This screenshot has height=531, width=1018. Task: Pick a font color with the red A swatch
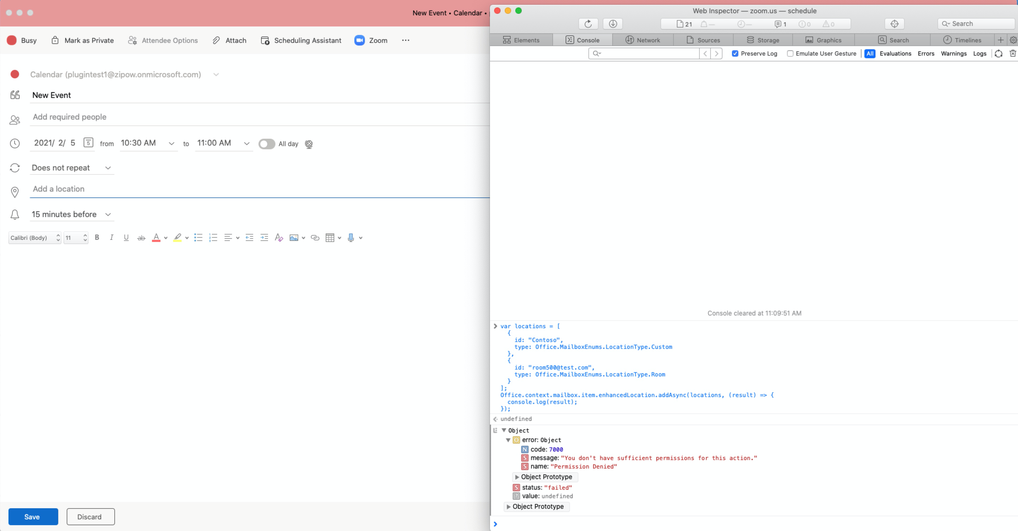pyautogui.click(x=157, y=237)
